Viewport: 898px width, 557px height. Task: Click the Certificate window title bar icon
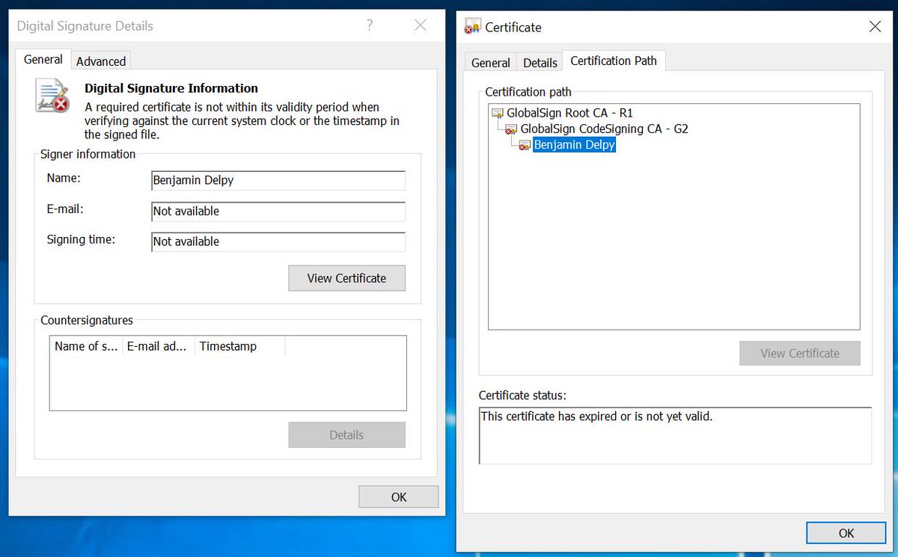coord(472,28)
